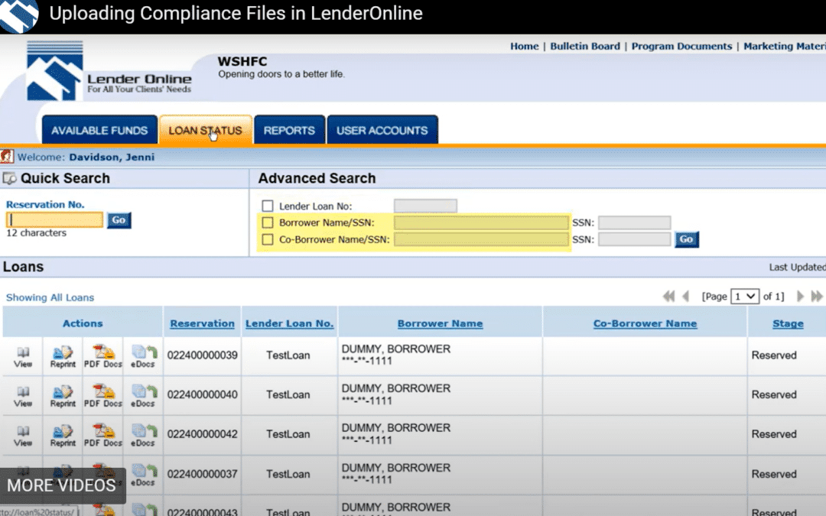Viewport: 826px width, 516px height.
Task: Open the Bulletin Board link
Action: [x=585, y=47]
